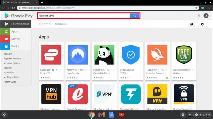Screen dimensions: 213x119
Task: Open My wishlist
Action: click(x=9, y=72)
